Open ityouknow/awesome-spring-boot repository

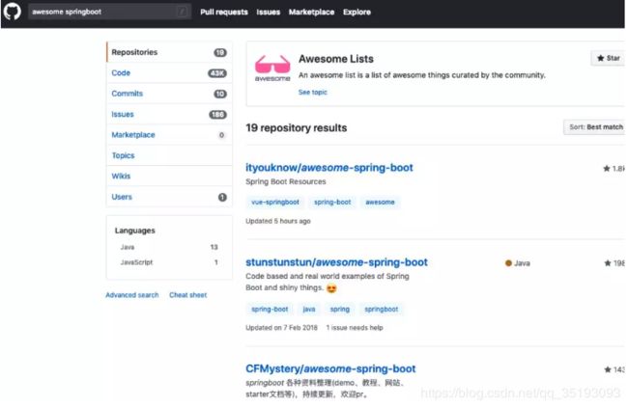pyautogui.click(x=329, y=168)
